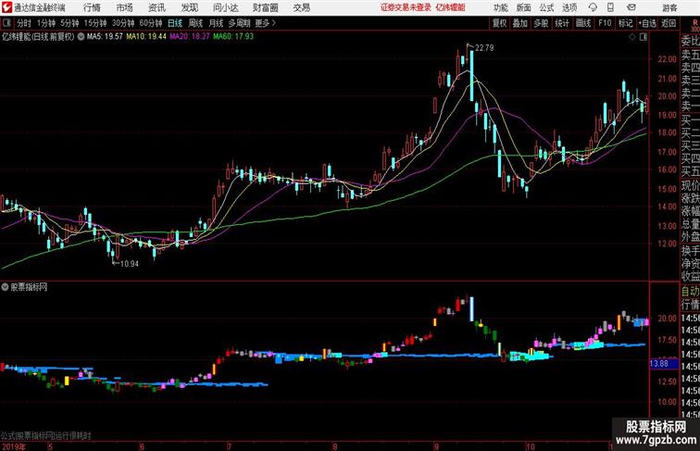Open the 选项 menu
Viewport: 700px width, 451px height.
pyautogui.click(x=569, y=7)
